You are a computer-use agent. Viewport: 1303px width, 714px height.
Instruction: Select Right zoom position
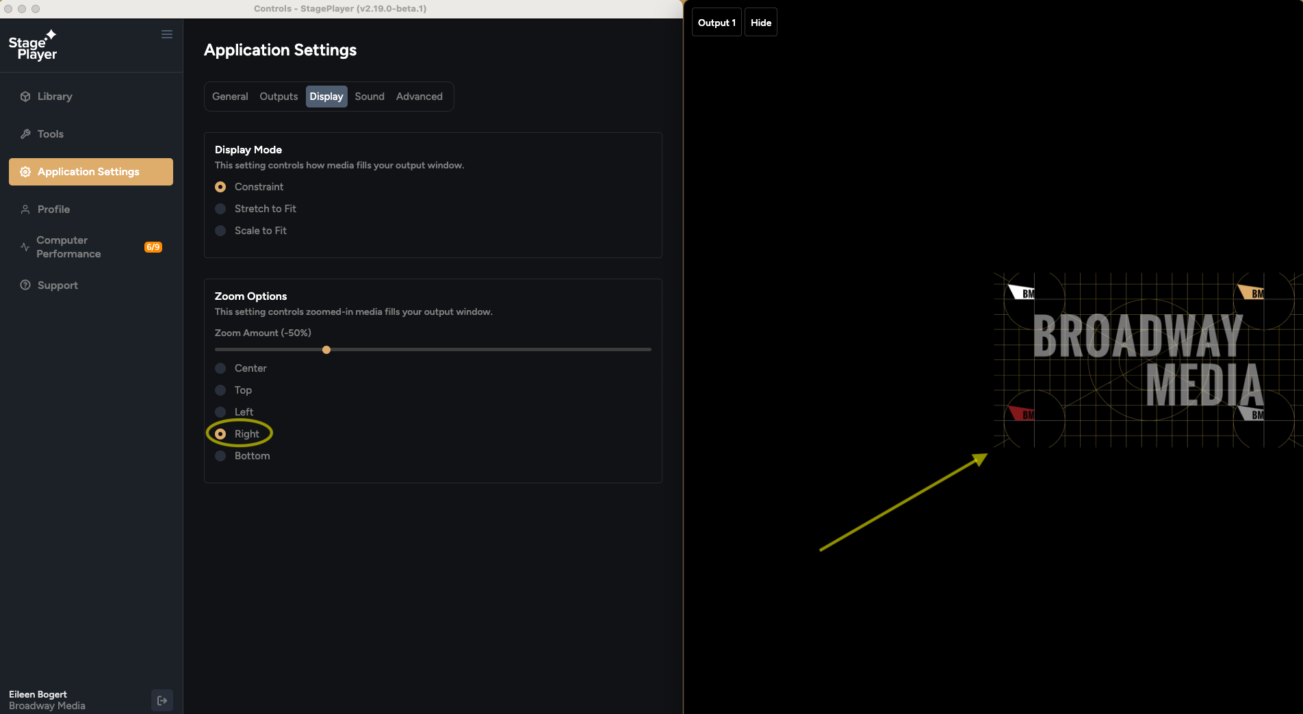[220, 434]
